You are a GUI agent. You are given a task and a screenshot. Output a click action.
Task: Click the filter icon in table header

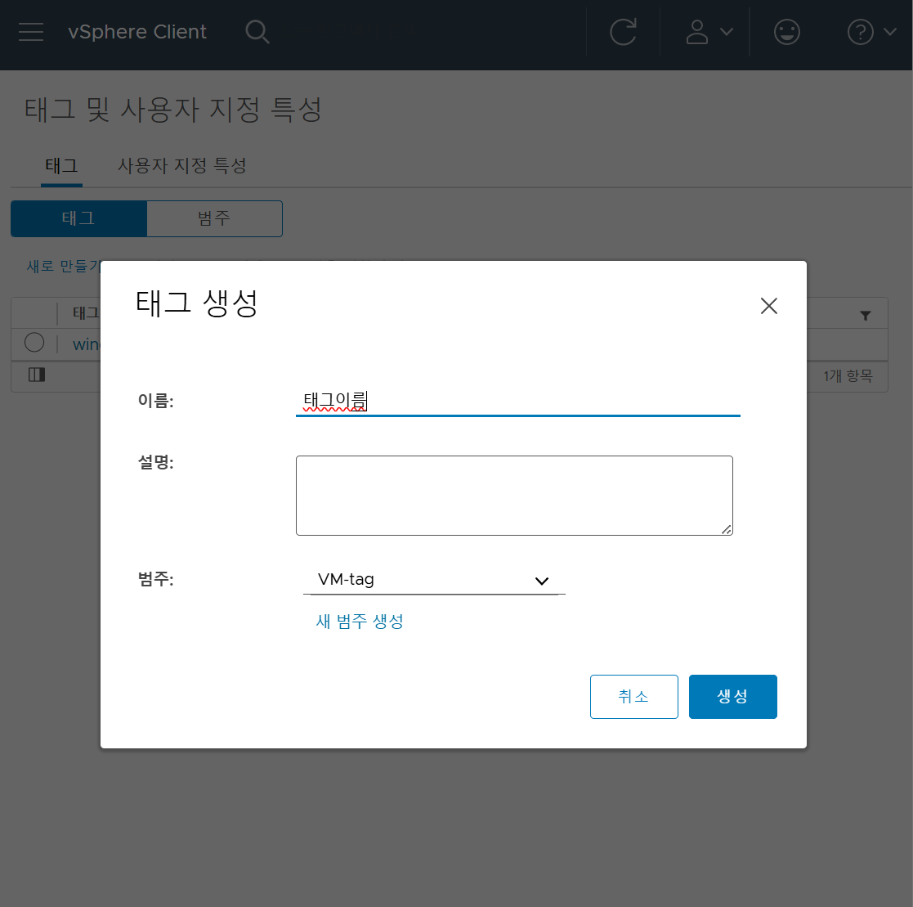[x=866, y=315]
